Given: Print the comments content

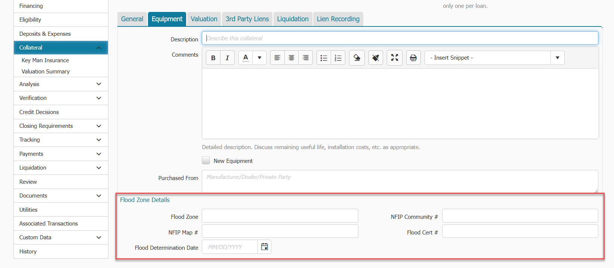Looking at the screenshot, I should [x=413, y=58].
